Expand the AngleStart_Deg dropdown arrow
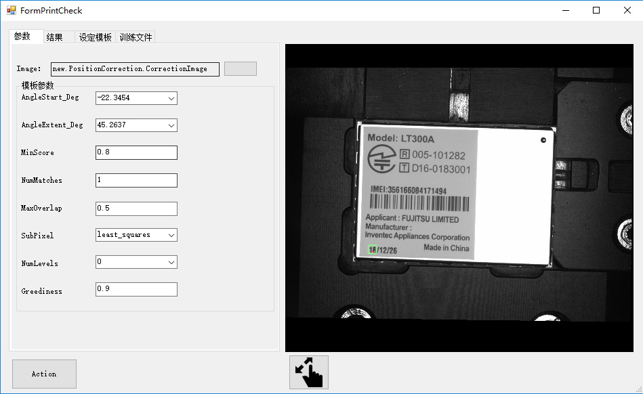643x394 pixels. (x=171, y=98)
